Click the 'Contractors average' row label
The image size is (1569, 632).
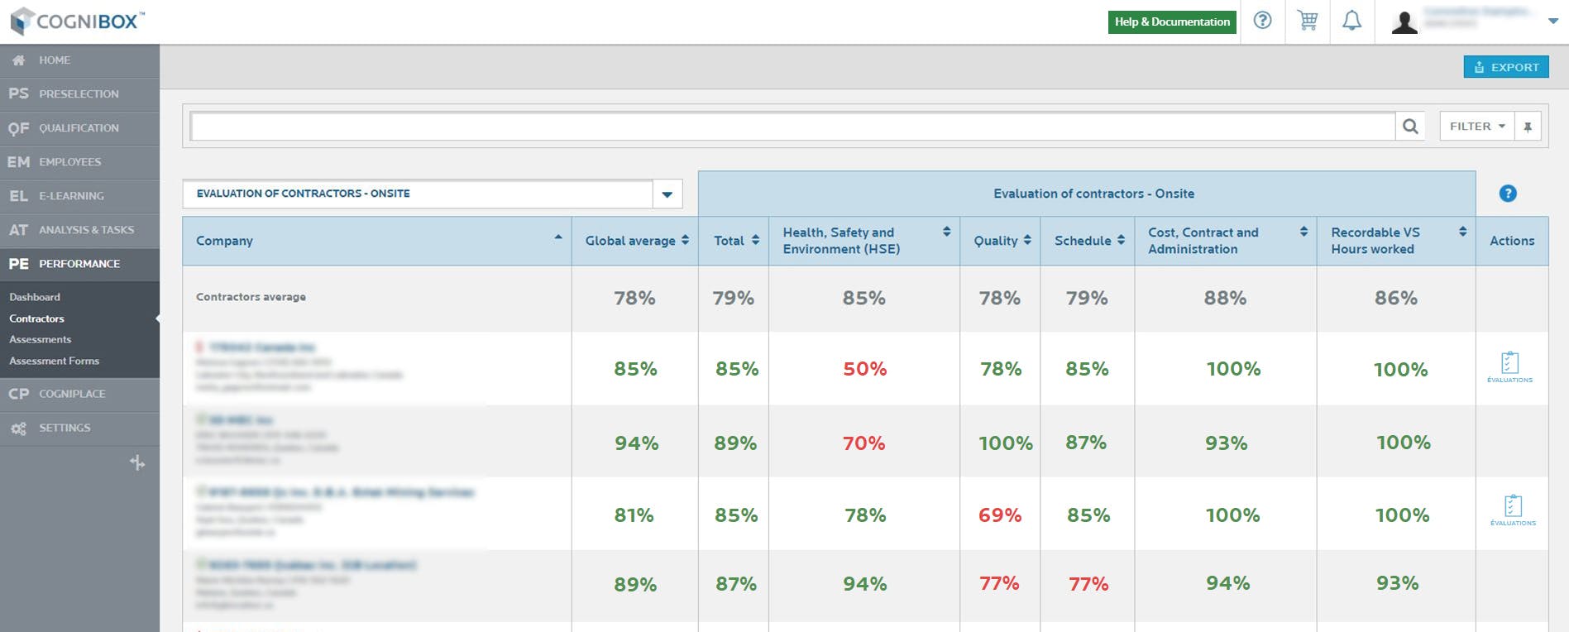pyautogui.click(x=251, y=297)
